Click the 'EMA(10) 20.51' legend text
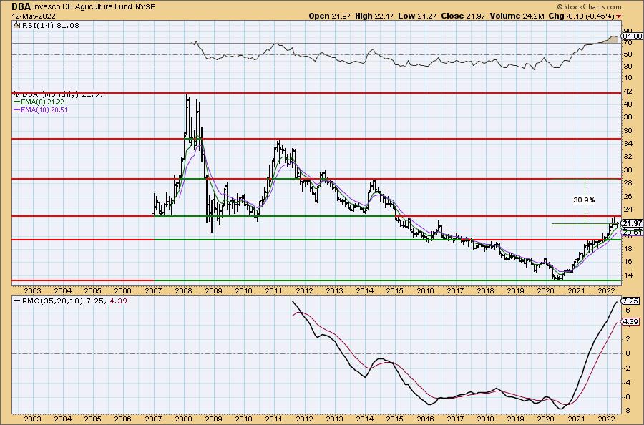The image size is (644, 425). [x=44, y=110]
